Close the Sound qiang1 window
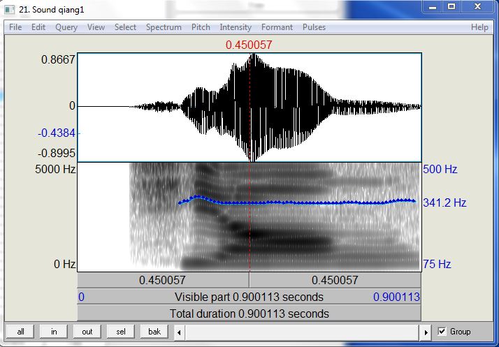 coord(477,7)
